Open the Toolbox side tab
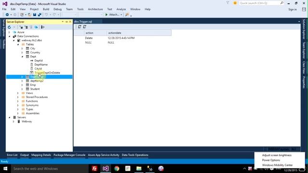This screenshot has height=173, width=308. click(3, 44)
